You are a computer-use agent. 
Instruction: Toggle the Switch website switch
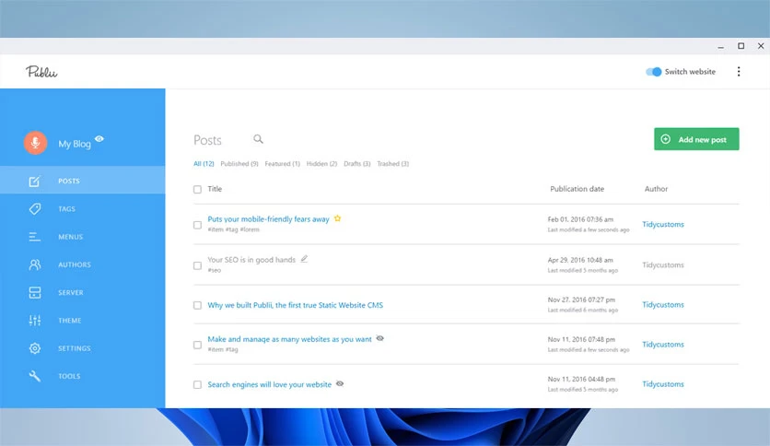point(654,72)
